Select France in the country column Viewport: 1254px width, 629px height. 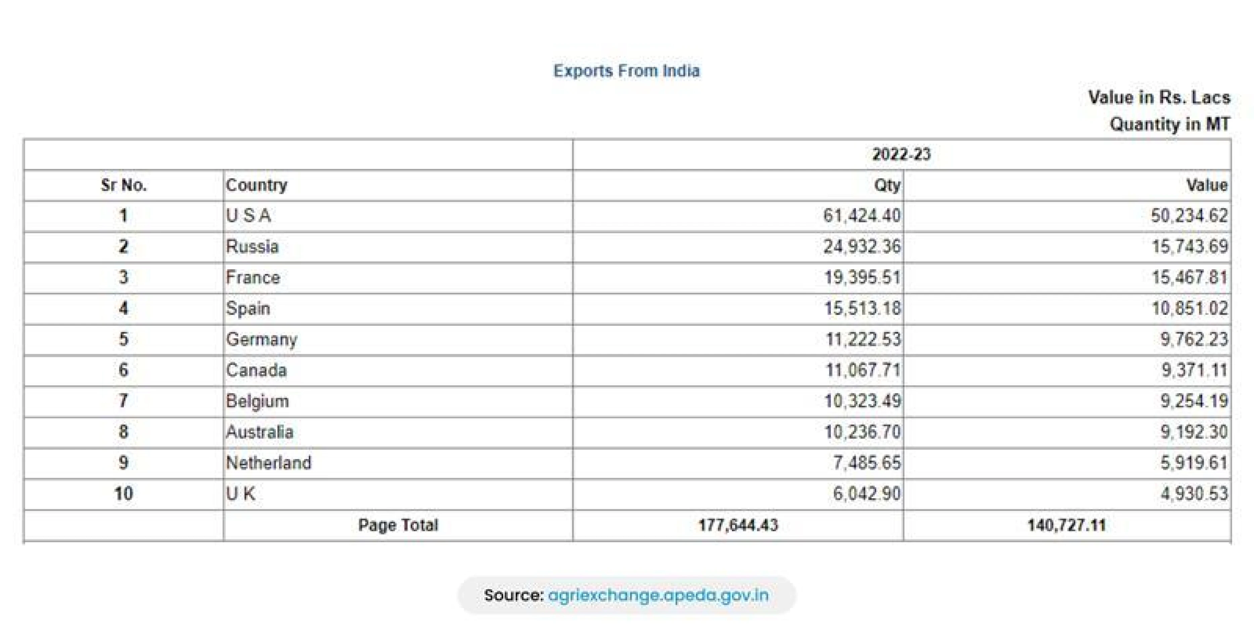[x=253, y=278]
